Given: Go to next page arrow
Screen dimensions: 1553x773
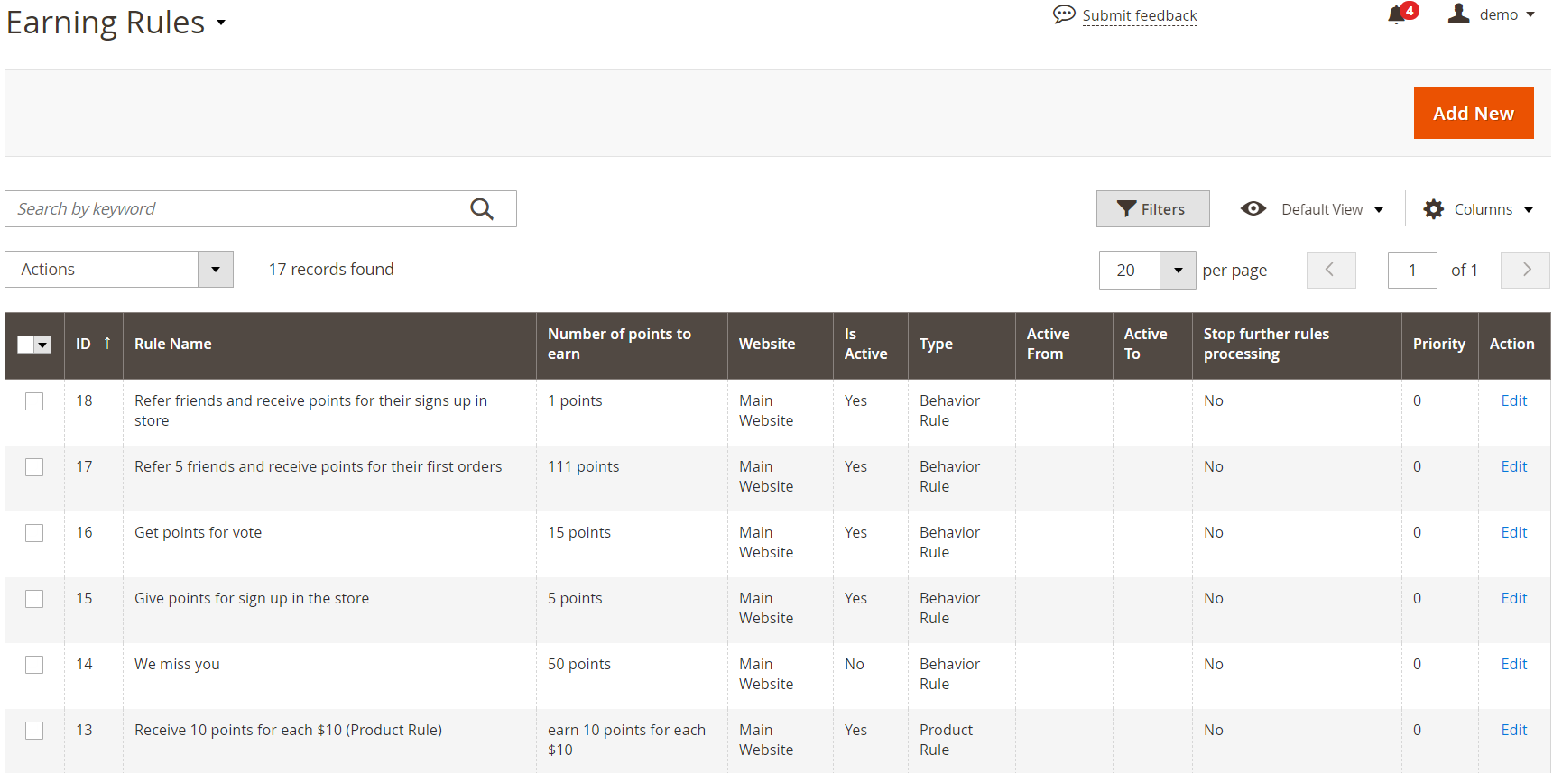Looking at the screenshot, I should click(x=1525, y=270).
